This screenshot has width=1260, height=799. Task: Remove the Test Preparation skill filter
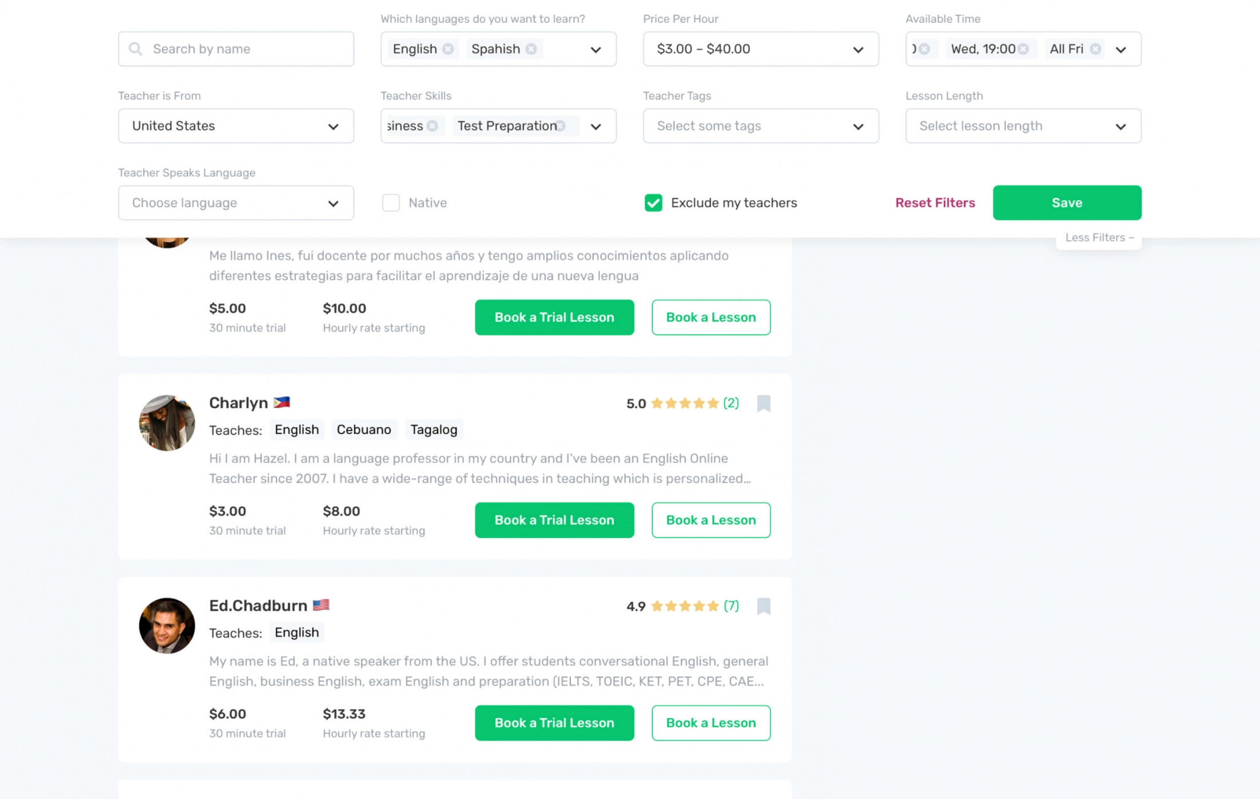tap(562, 126)
